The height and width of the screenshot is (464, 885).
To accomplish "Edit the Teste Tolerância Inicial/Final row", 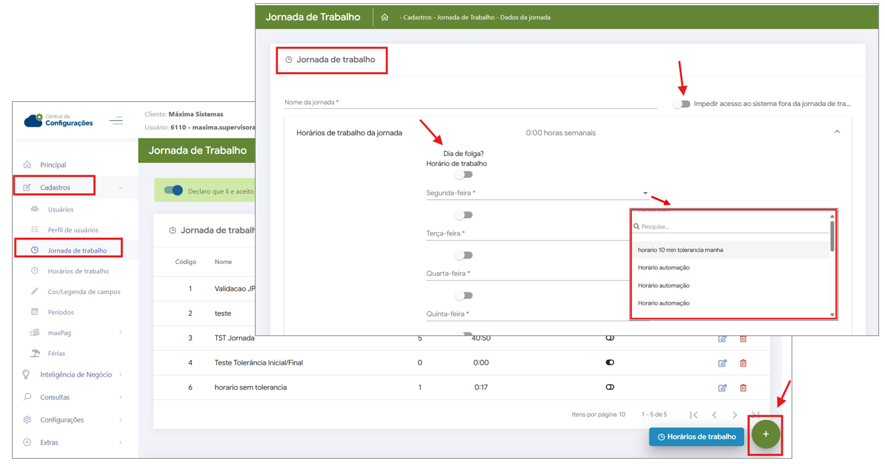I will coord(722,363).
